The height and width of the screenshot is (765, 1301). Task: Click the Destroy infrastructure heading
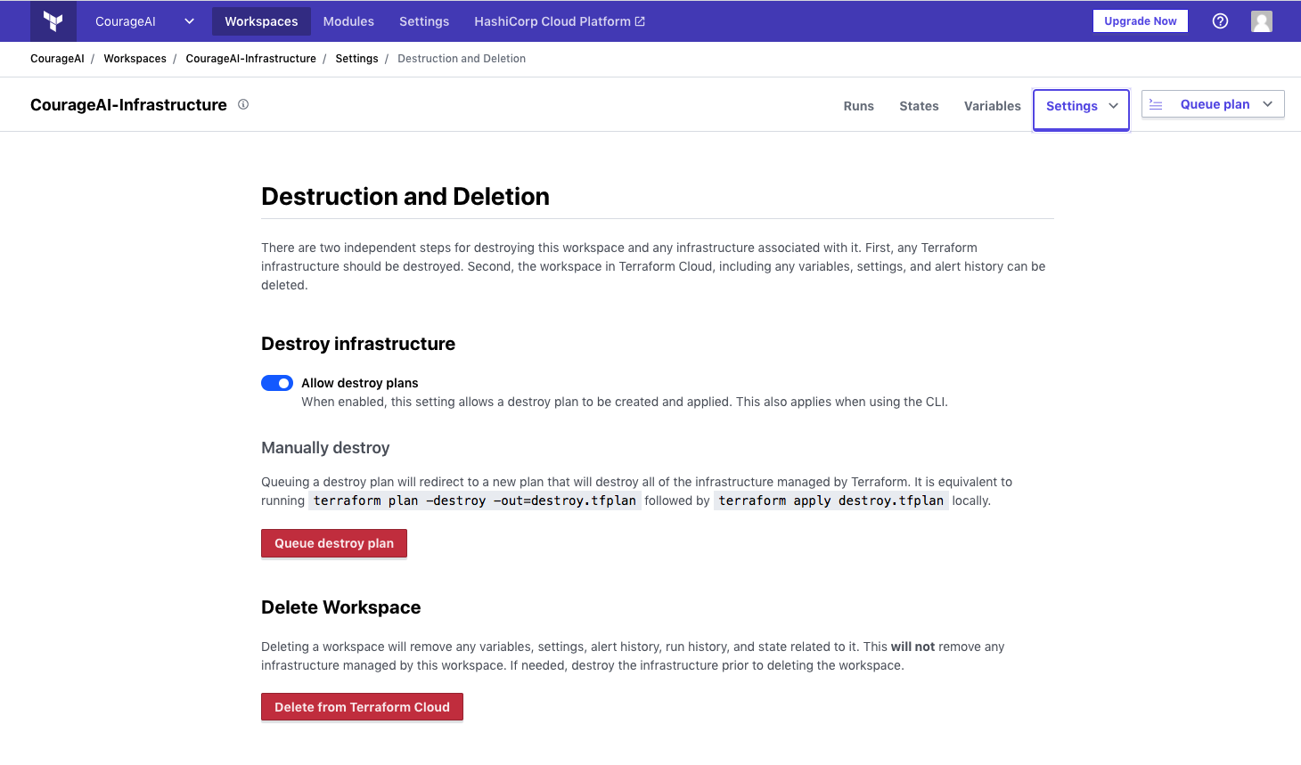point(358,344)
